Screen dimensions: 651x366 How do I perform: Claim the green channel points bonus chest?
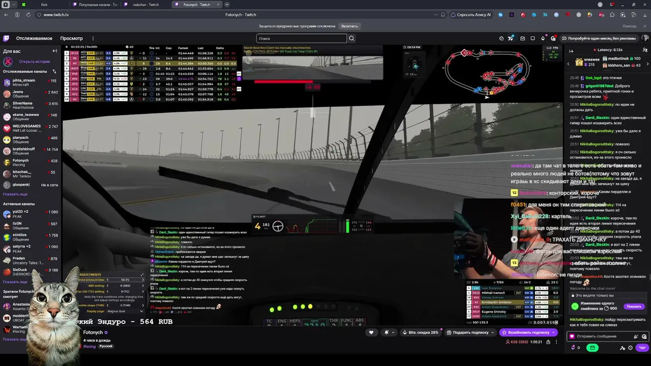(592, 348)
